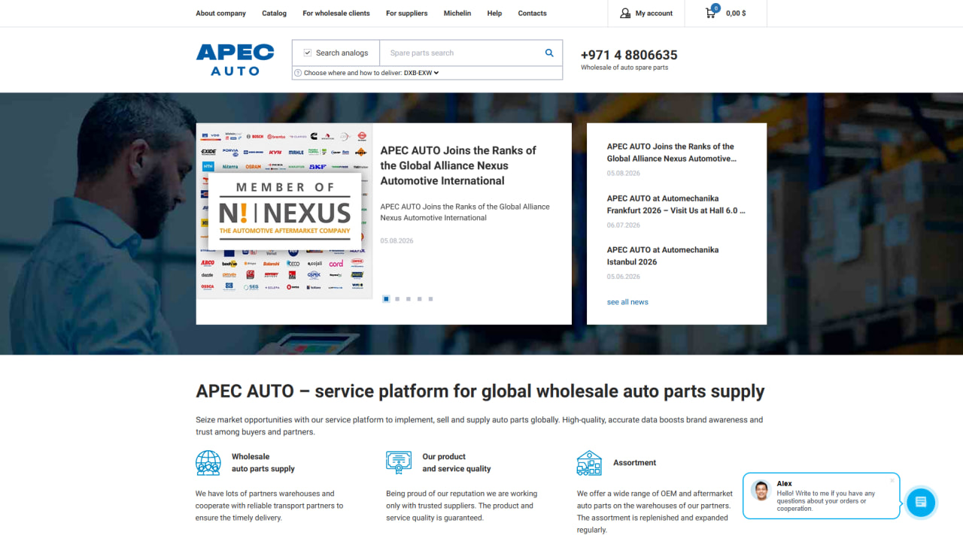Go to For suppliers page

[407, 14]
